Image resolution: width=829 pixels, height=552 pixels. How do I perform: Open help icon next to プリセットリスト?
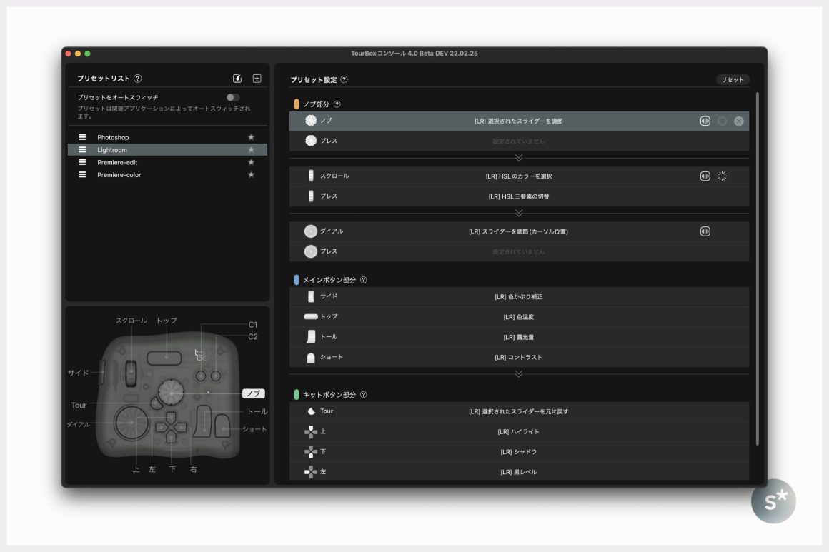[138, 79]
